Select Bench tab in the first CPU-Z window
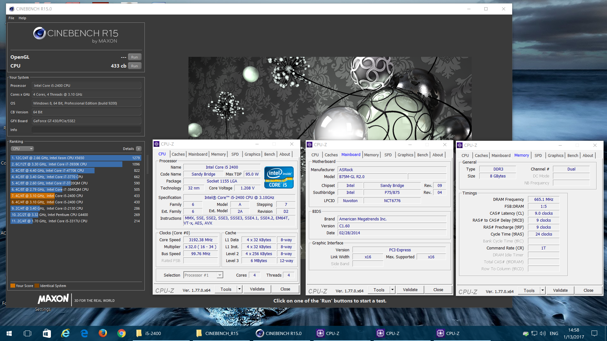The image size is (607, 341). coord(269,154)
